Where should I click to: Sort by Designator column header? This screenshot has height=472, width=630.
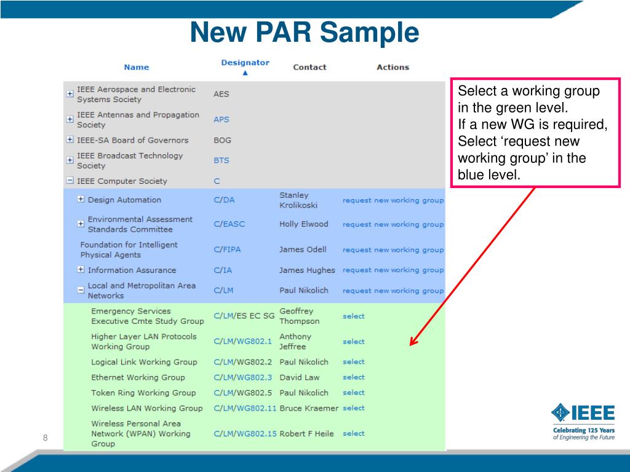(x=245, y=63)
